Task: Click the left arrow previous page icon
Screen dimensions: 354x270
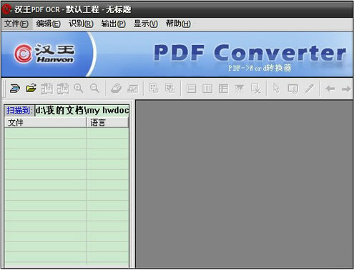Action: pyautogui.click(x=330, y=89)
